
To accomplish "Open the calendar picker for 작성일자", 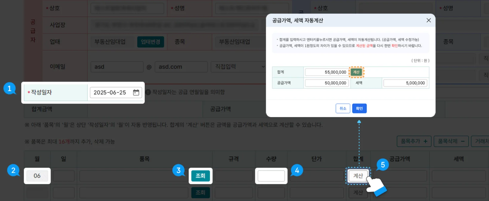I will 136,93.
